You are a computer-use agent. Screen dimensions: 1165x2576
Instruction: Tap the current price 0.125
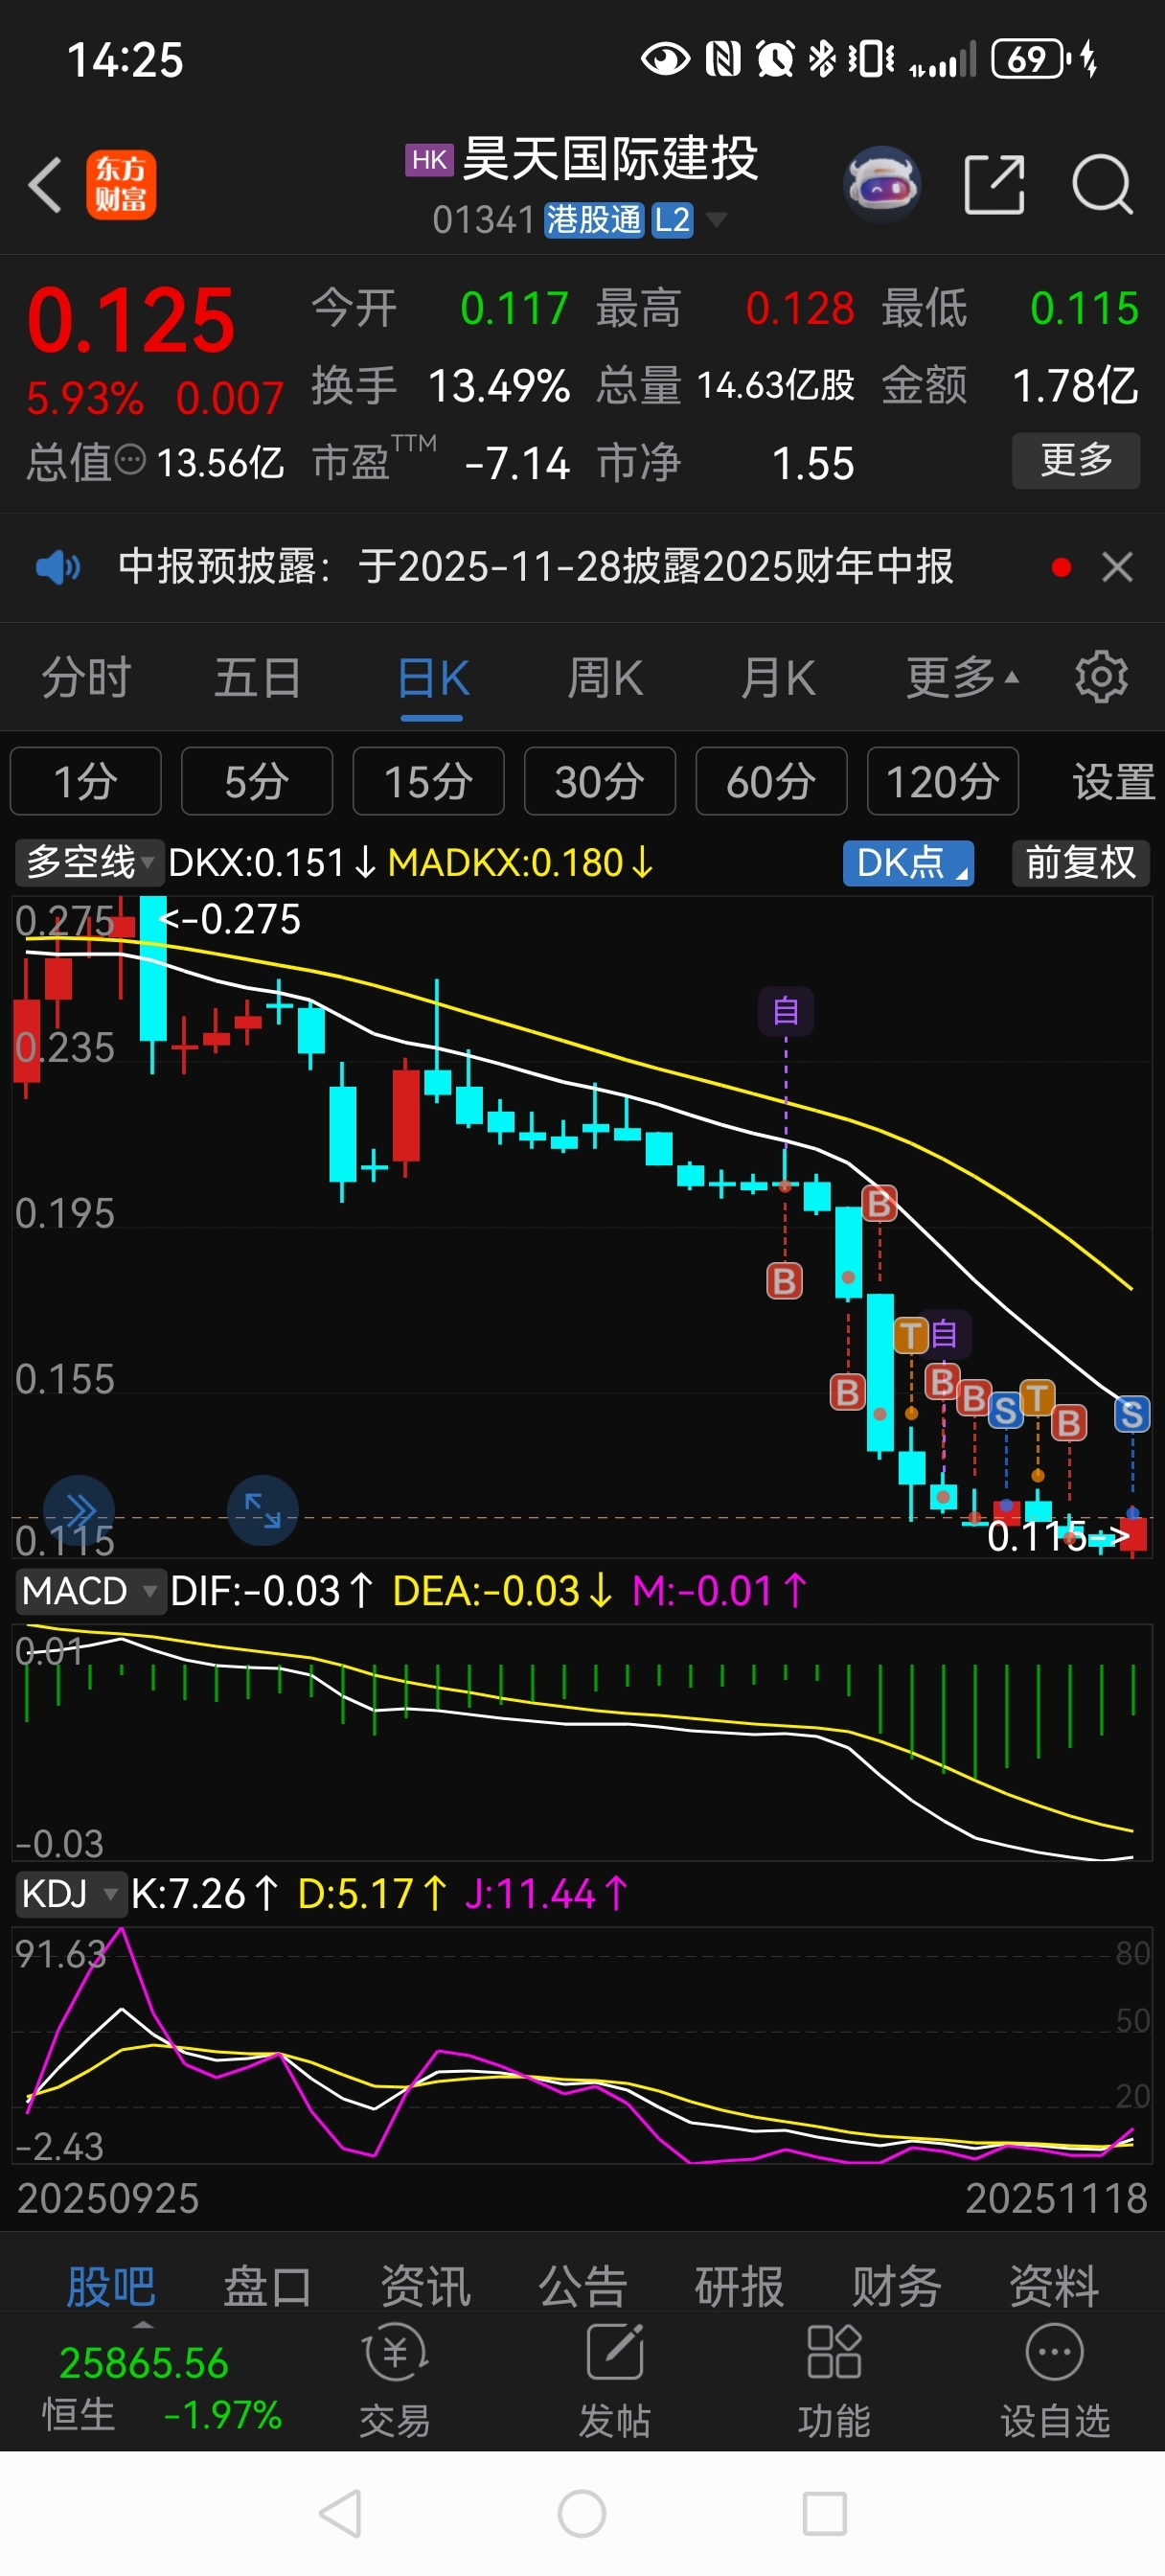click(x=130, y=320)
